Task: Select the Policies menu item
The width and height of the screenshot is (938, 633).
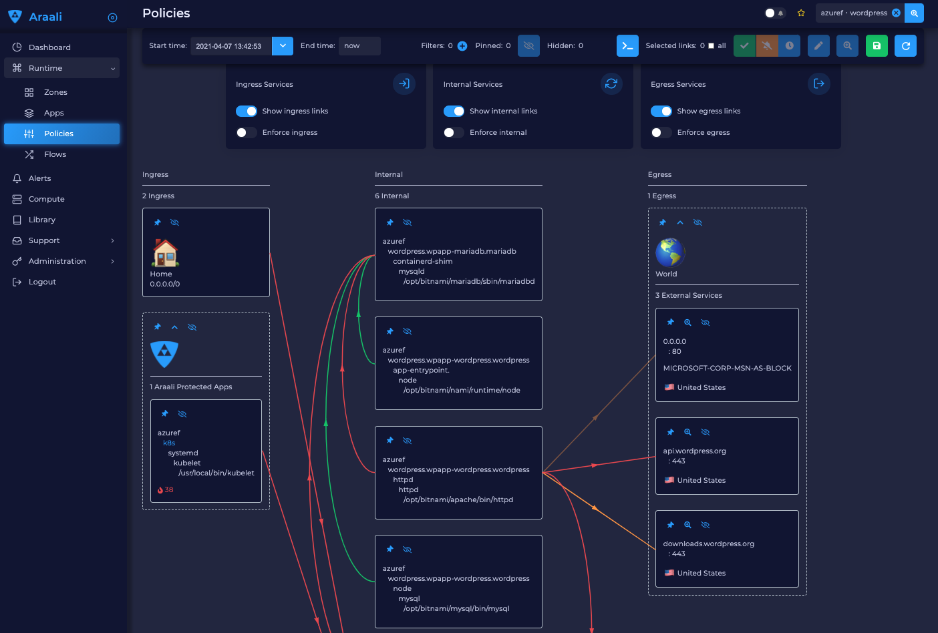Action: (61, 134)
